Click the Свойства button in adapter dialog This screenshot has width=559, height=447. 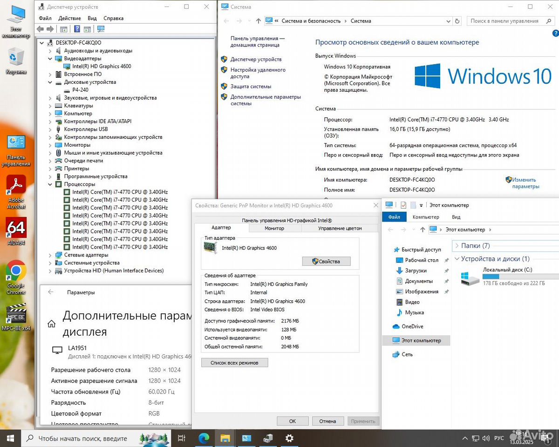click(326, 261)
